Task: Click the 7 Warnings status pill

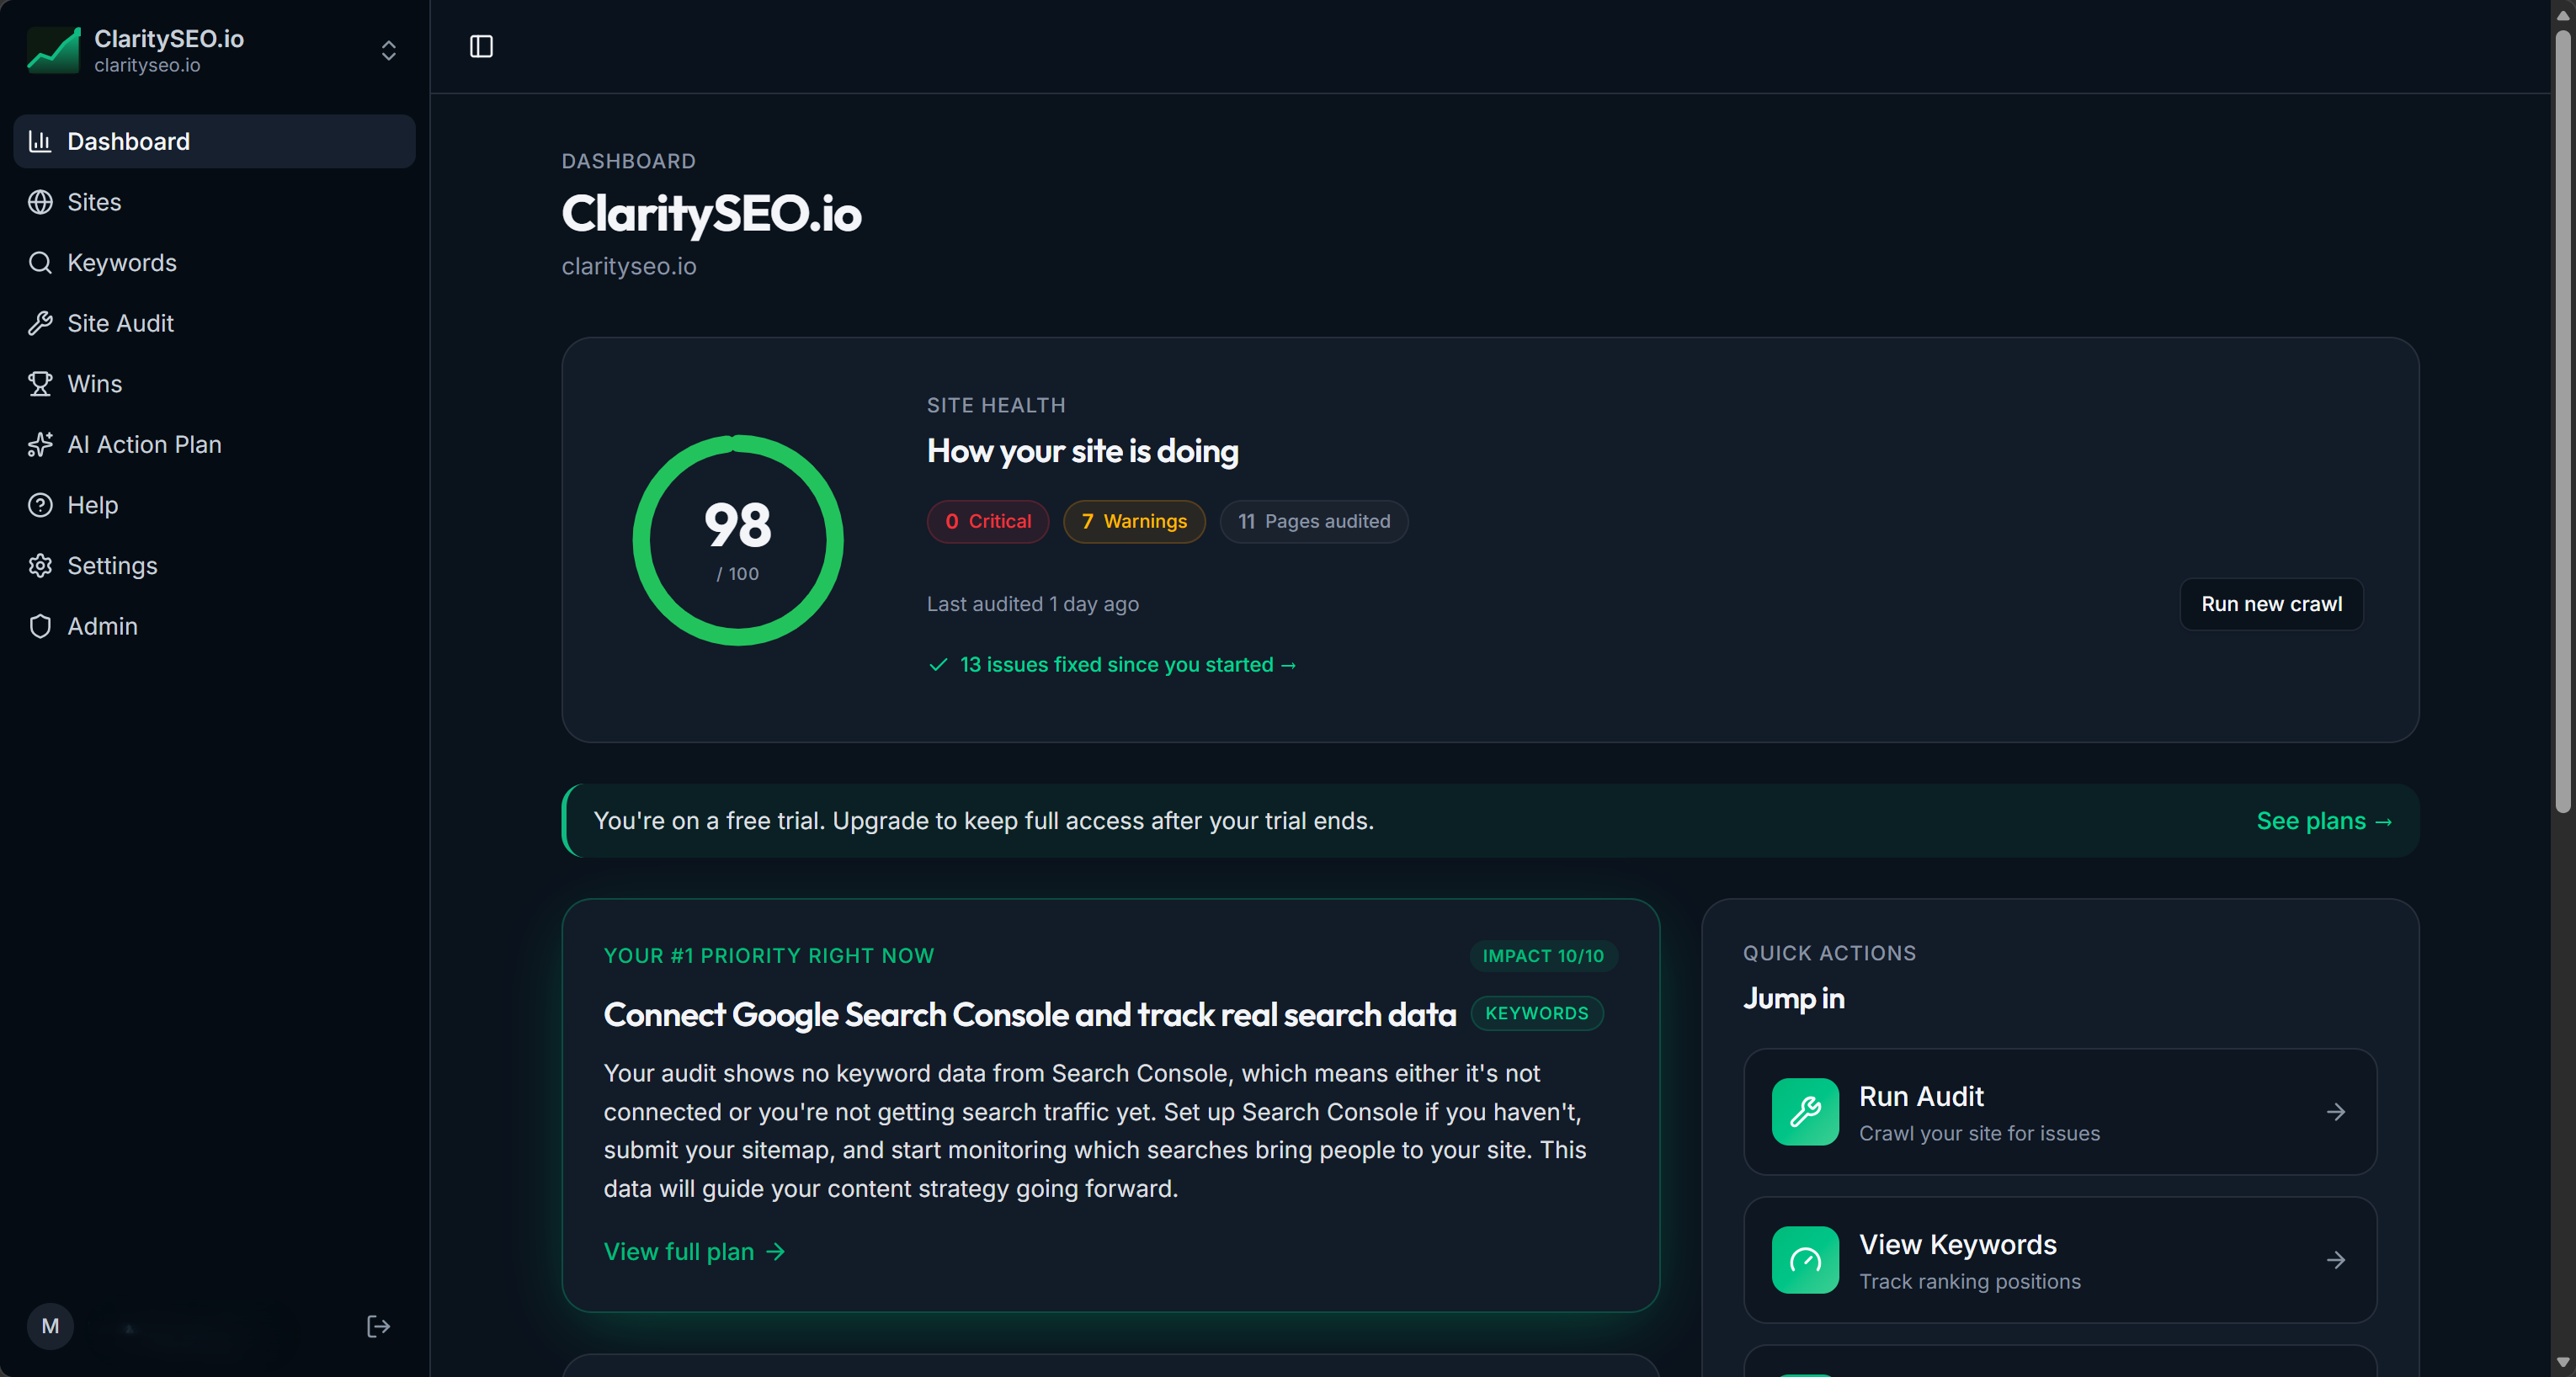Action: (1134, 521)
